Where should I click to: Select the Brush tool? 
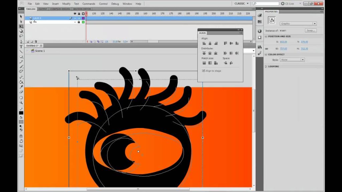(x=21, y=66)
